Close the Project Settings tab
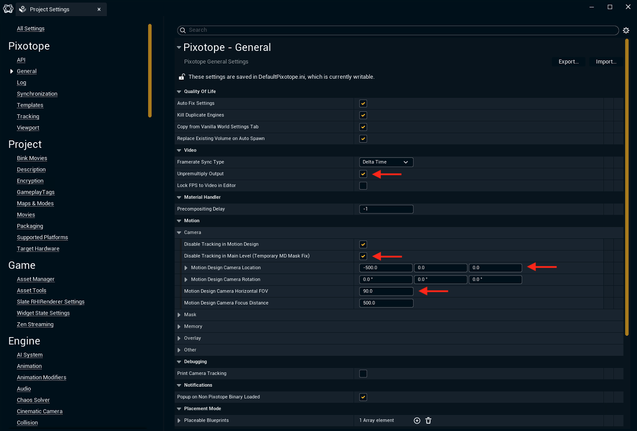Viewport: 637px width, 431px height. pos(99,9)
